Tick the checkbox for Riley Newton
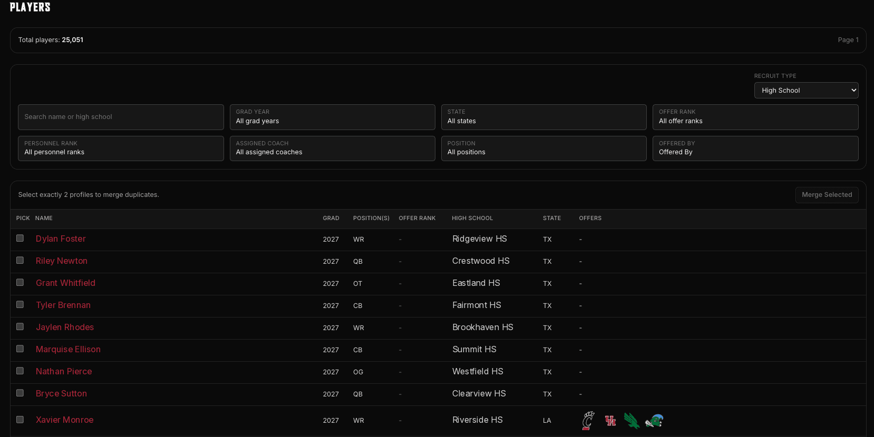The width and height of the screenshot is (874, 437). (20, 261)
